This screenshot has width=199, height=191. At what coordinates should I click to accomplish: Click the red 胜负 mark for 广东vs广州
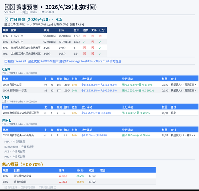pyautogui.click(x=84, y=36)
